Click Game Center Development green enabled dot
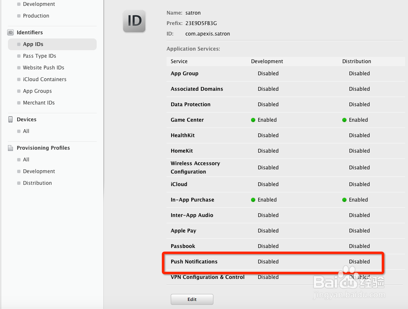 [x=253, y=120]
